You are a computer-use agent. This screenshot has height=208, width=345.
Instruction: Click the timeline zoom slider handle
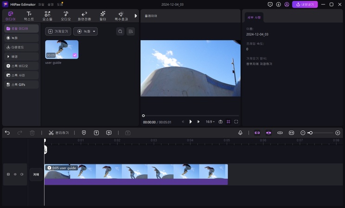click(310, 133)
